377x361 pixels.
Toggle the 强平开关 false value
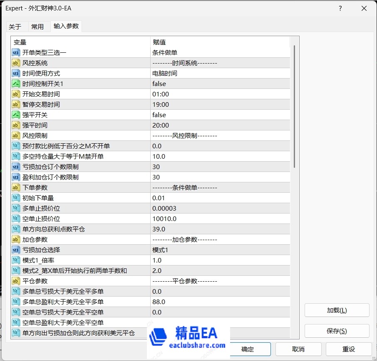point(187,115)
